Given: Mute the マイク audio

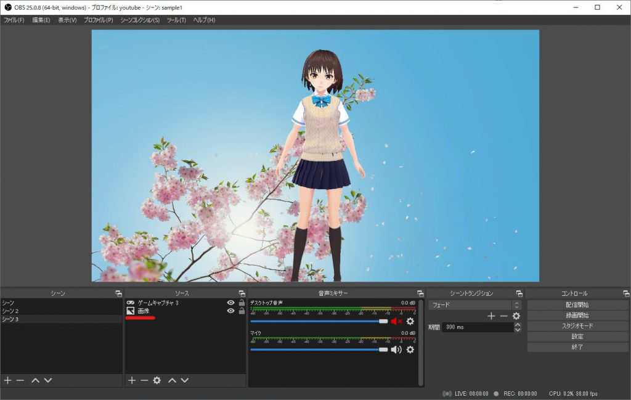Looking at the screenshot, I should coord(396,349).
